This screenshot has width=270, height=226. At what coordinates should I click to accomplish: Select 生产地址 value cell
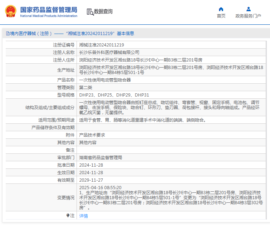[171, 70]
